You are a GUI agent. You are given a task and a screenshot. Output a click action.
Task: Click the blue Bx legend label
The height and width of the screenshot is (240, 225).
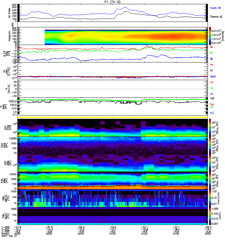tap(211, 59)
